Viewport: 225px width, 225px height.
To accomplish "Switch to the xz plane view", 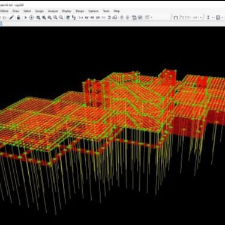I will (92, 17).
